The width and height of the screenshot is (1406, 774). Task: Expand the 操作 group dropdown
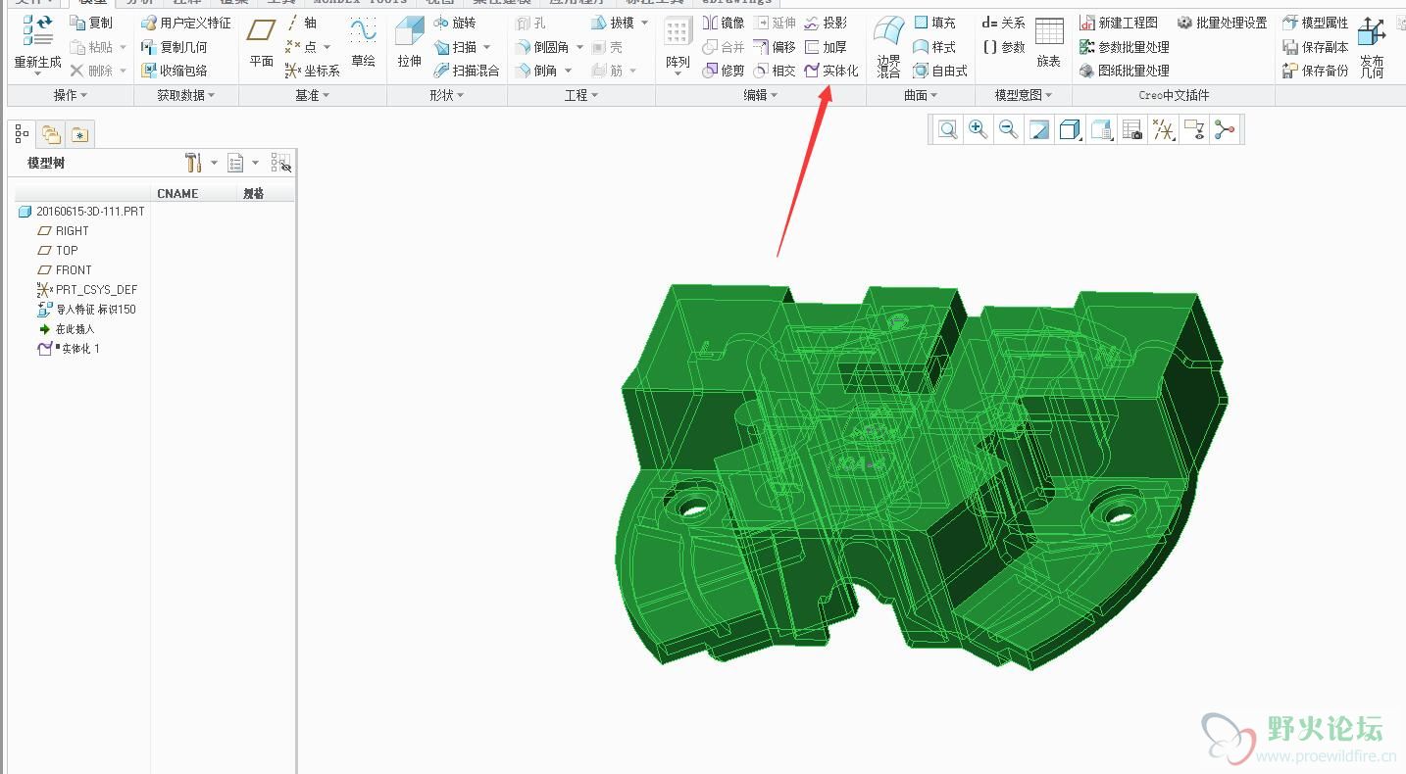point(71,95)
